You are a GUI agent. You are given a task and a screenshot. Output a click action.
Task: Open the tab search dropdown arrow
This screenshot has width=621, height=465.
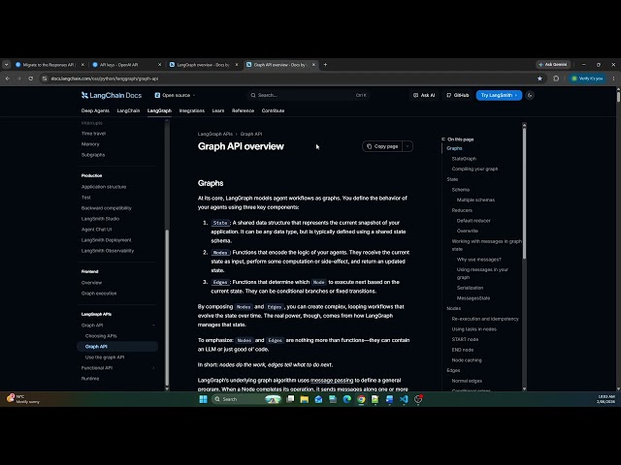(x=6, y=65)
